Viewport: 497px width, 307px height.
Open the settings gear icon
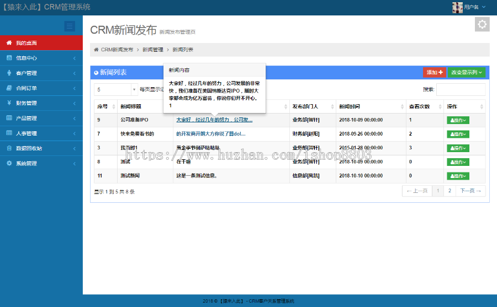coord(482,24)
